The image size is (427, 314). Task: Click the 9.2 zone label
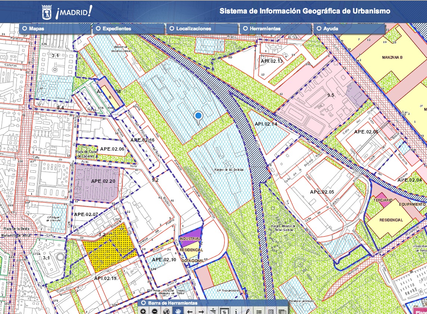[155, 180]
